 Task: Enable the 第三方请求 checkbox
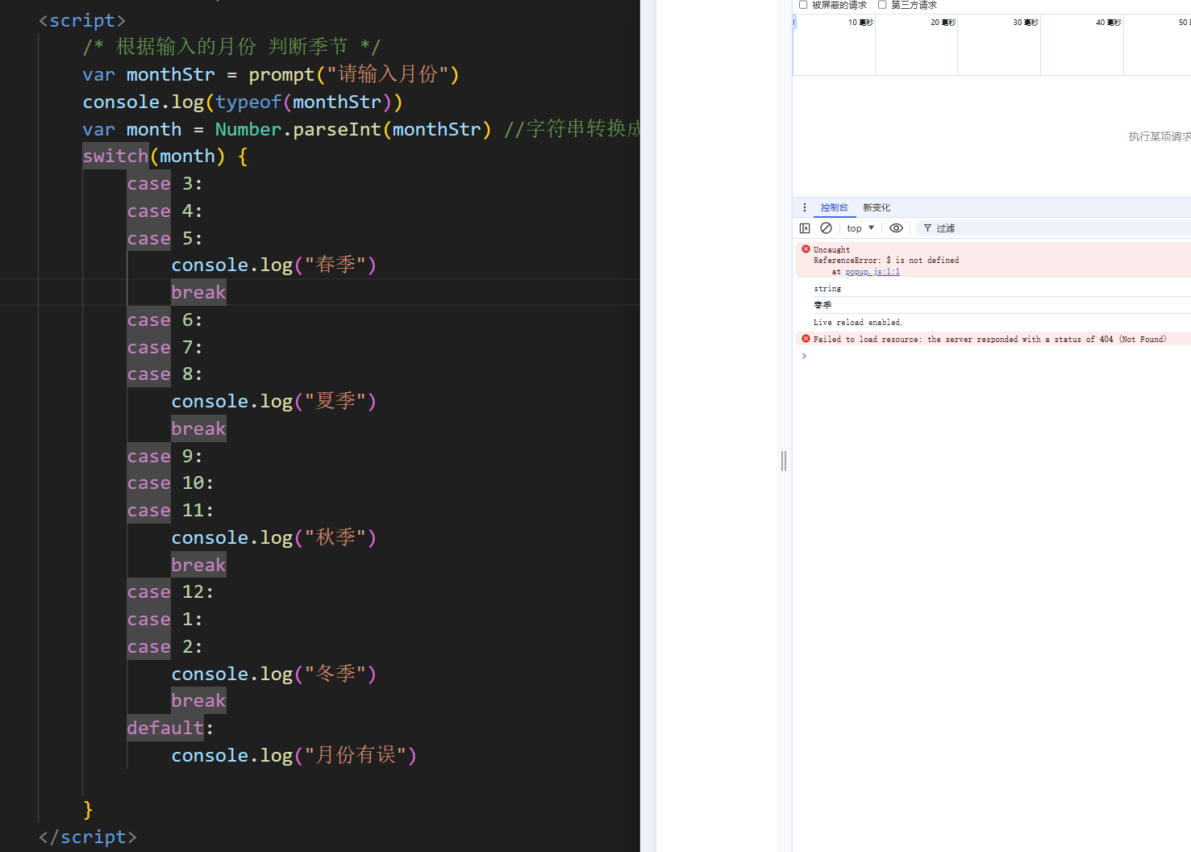[882, 5]
